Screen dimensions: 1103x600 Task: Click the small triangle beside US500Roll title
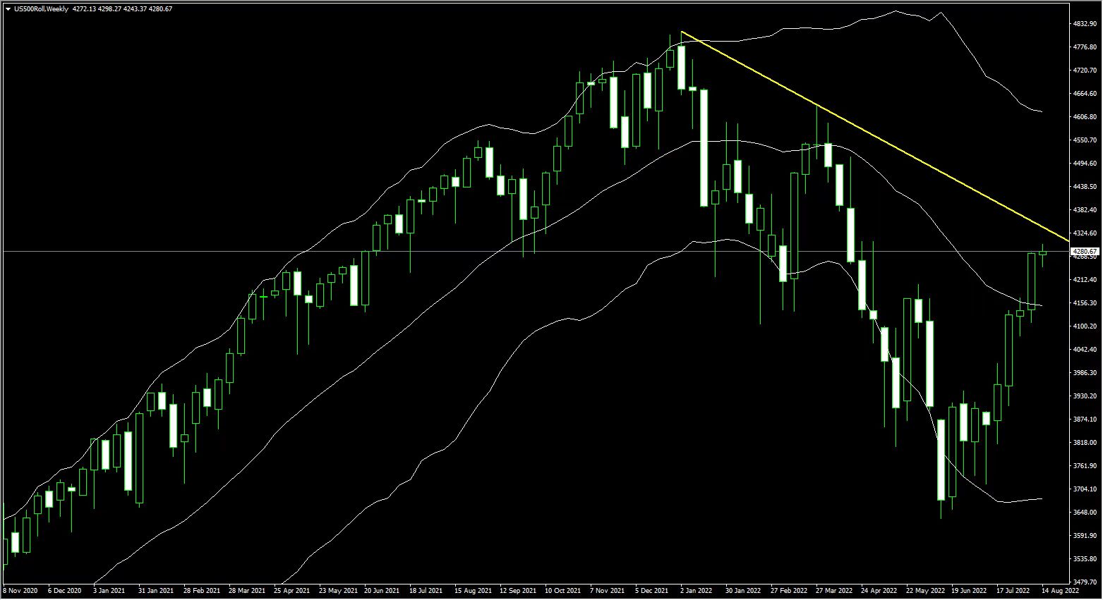(8, 9)
